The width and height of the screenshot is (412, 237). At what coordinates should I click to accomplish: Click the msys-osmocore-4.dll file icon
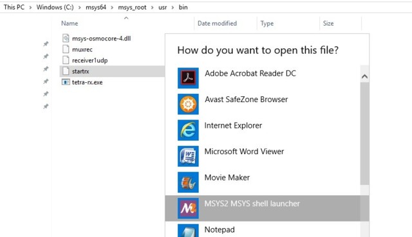point(66,39)
